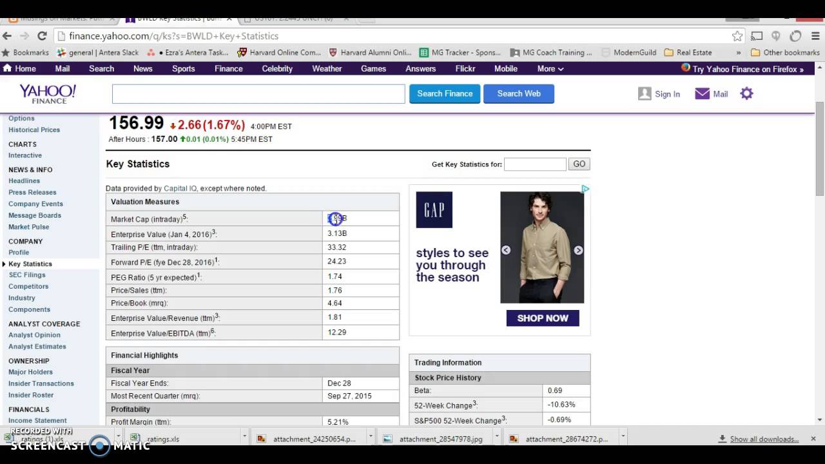Open the general Antera Slack bookmark
Image resolution: width=825 pixels, height=464 pixels.
tap(98, 53)
